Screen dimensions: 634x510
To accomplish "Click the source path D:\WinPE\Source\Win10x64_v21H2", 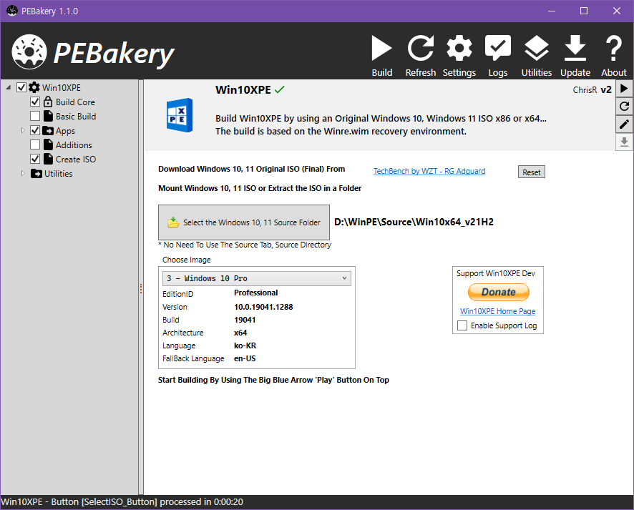I will 414,222.
